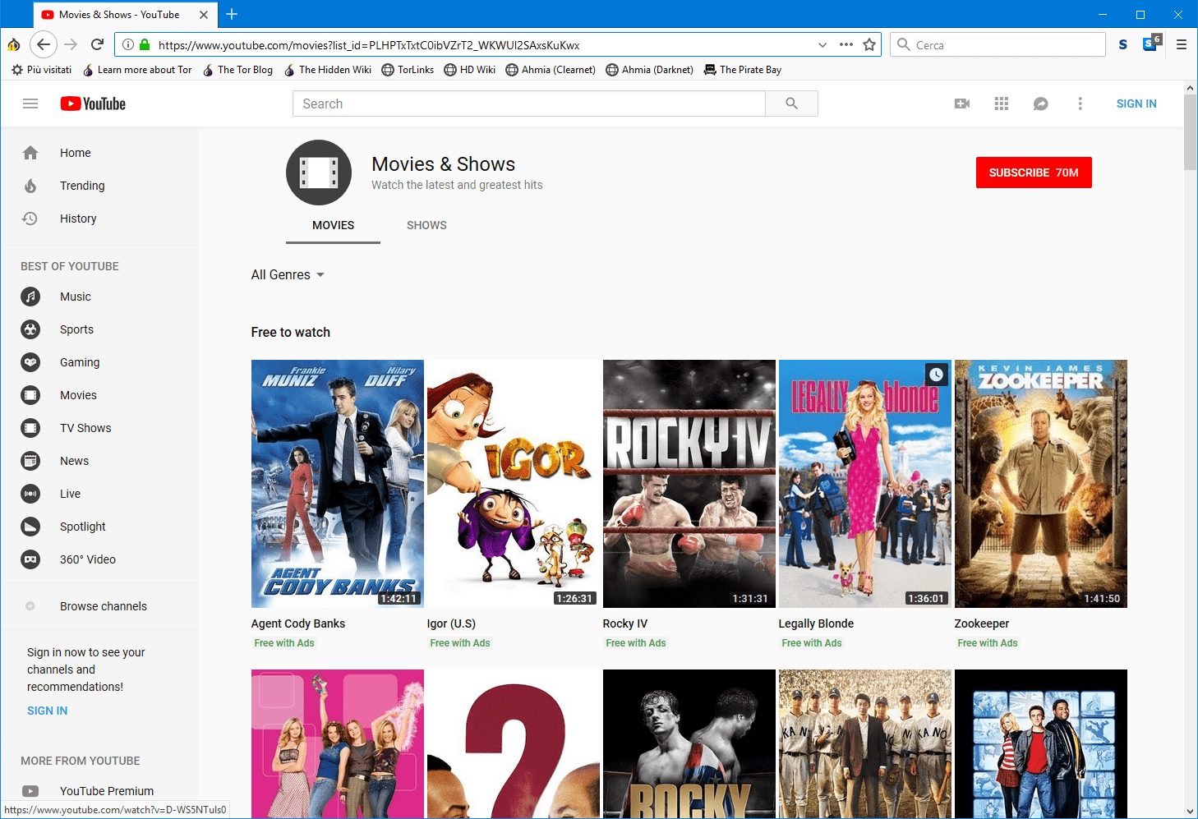Open the share arrow bubble icon in header
1198x819 pixels.
[x=1040, y=104]
